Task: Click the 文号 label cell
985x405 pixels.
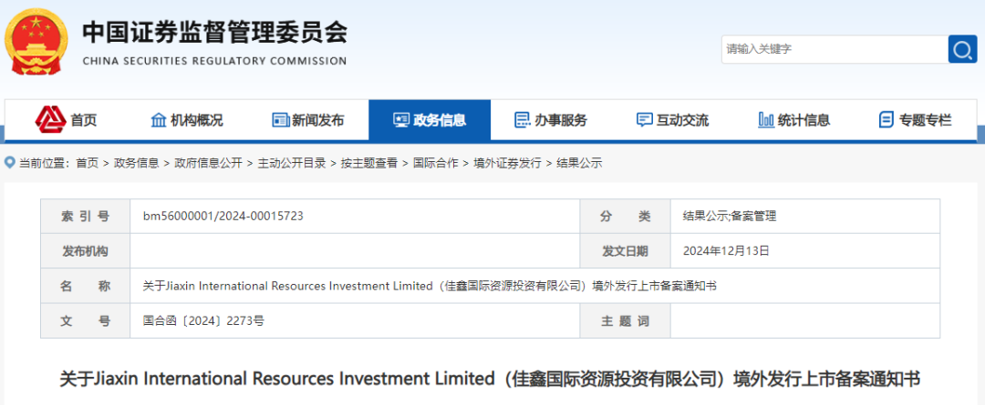Action: point(86,321)
